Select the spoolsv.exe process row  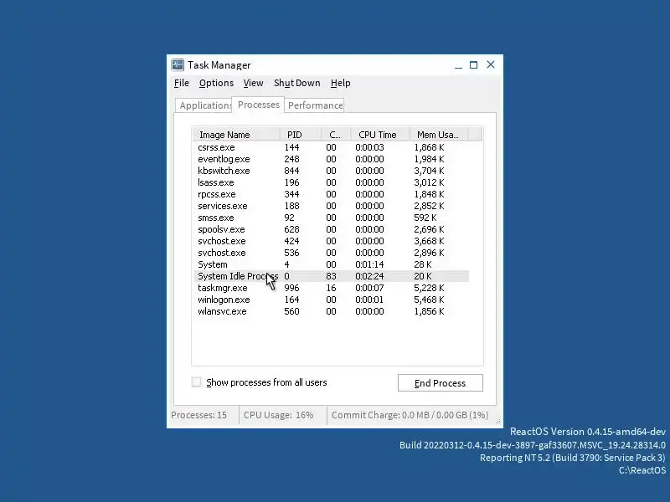tap(331, 229)
